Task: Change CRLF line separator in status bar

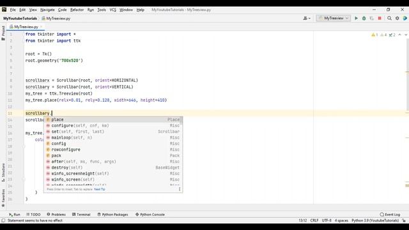Action: [x=314, y=220]
